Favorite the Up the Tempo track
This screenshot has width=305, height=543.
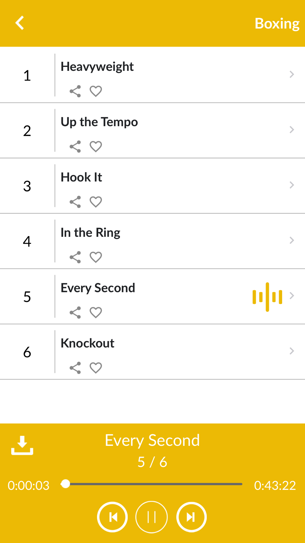(96, 147)
